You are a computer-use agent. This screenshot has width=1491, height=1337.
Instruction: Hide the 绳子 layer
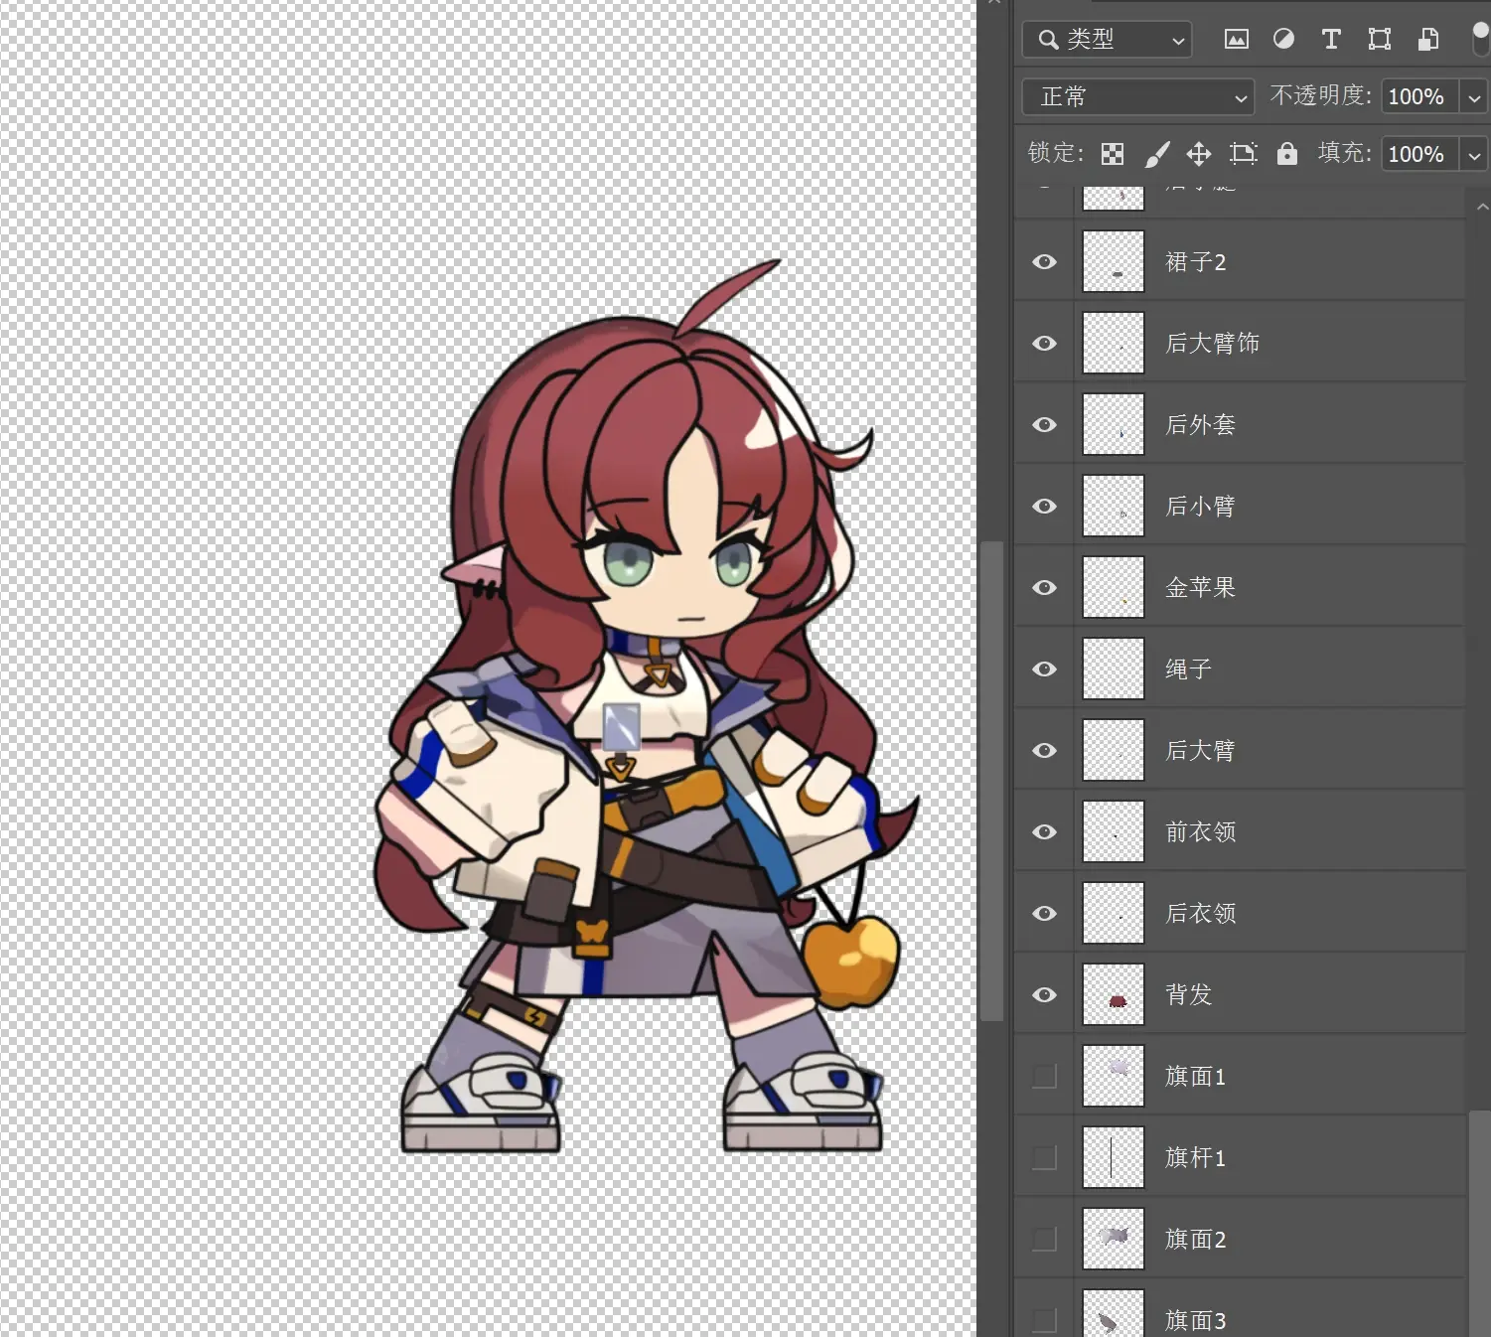click(1044, 669)
